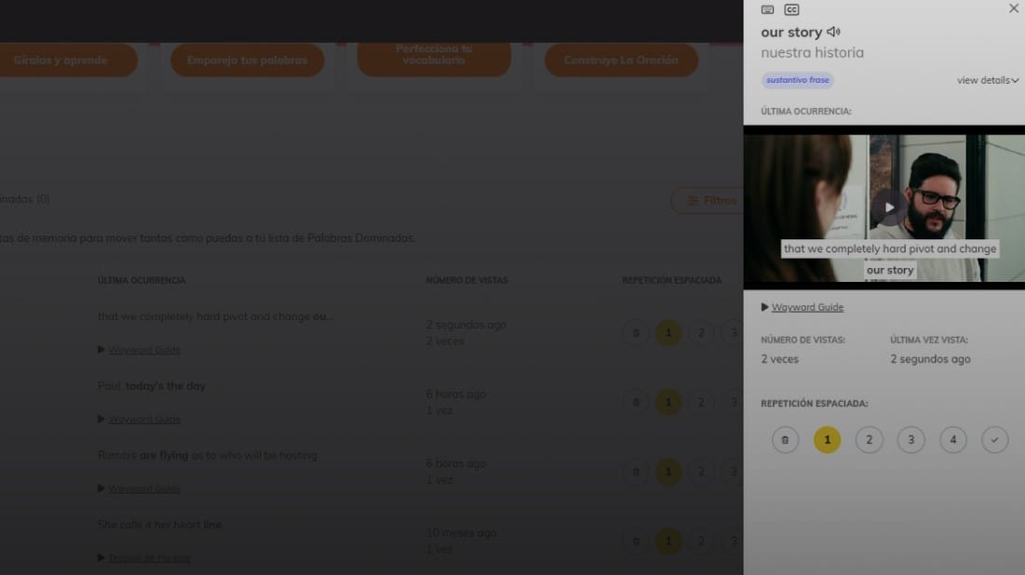Toggle the CC captions icon

coord(791,9)
